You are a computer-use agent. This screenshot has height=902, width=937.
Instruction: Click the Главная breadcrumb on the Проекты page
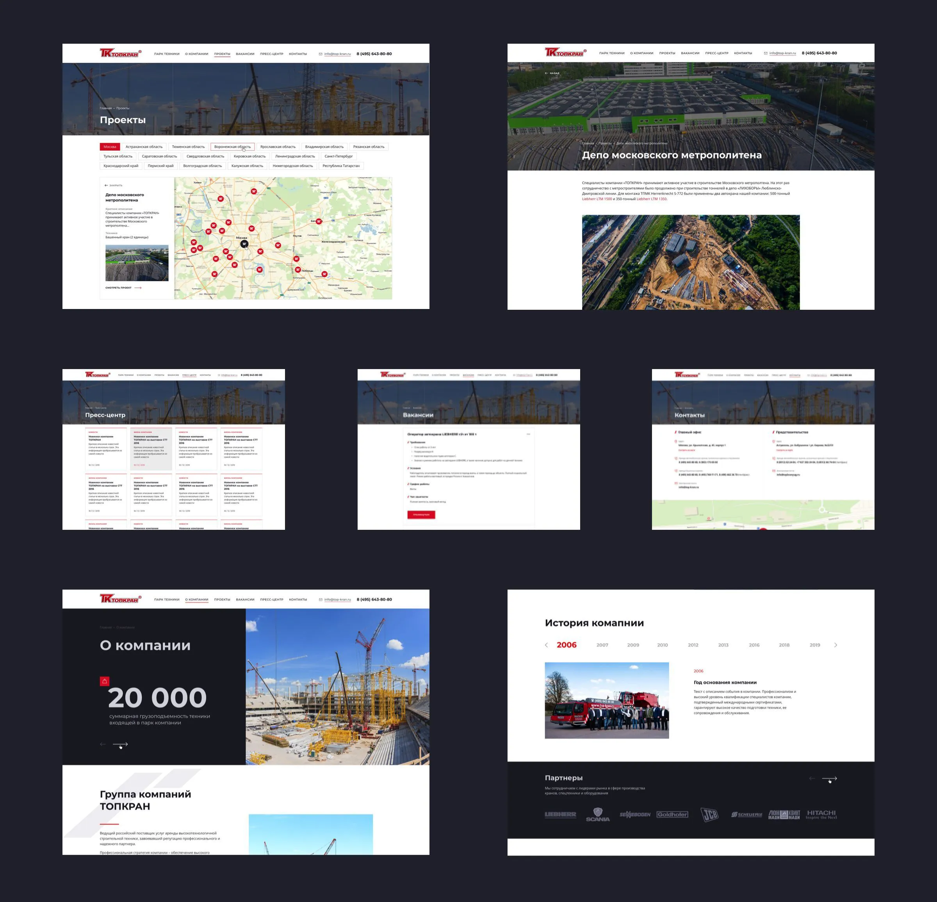click(106, 108)
